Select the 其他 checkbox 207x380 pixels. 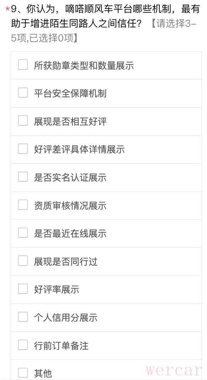(23, 373)
